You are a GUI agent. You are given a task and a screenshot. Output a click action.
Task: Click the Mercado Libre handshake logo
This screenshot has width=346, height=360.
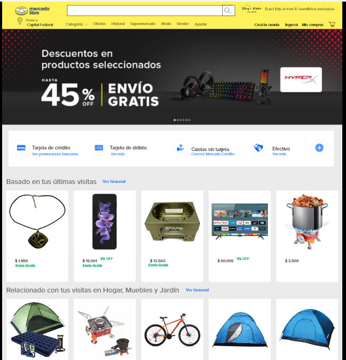(21, 11)
